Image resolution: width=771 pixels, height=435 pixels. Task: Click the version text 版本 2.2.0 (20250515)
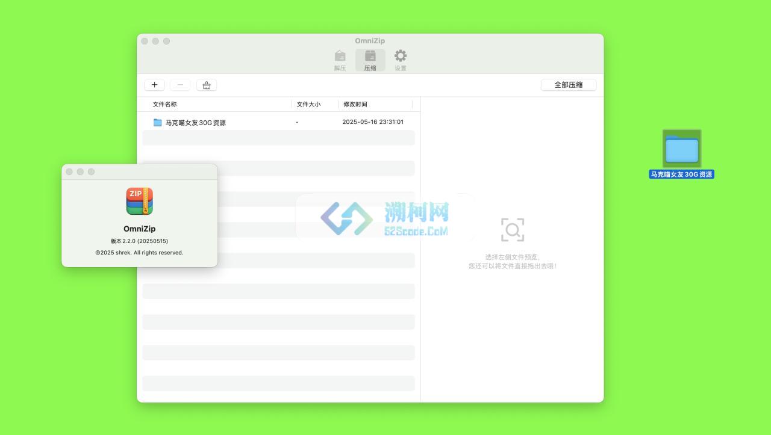click(x=139, y=241)
